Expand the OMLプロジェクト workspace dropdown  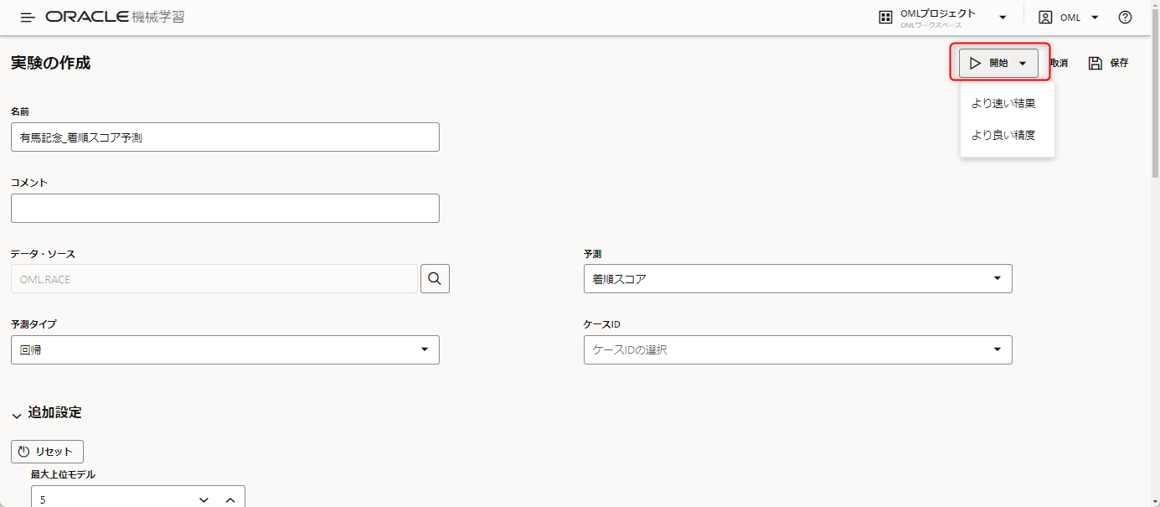1003,17
